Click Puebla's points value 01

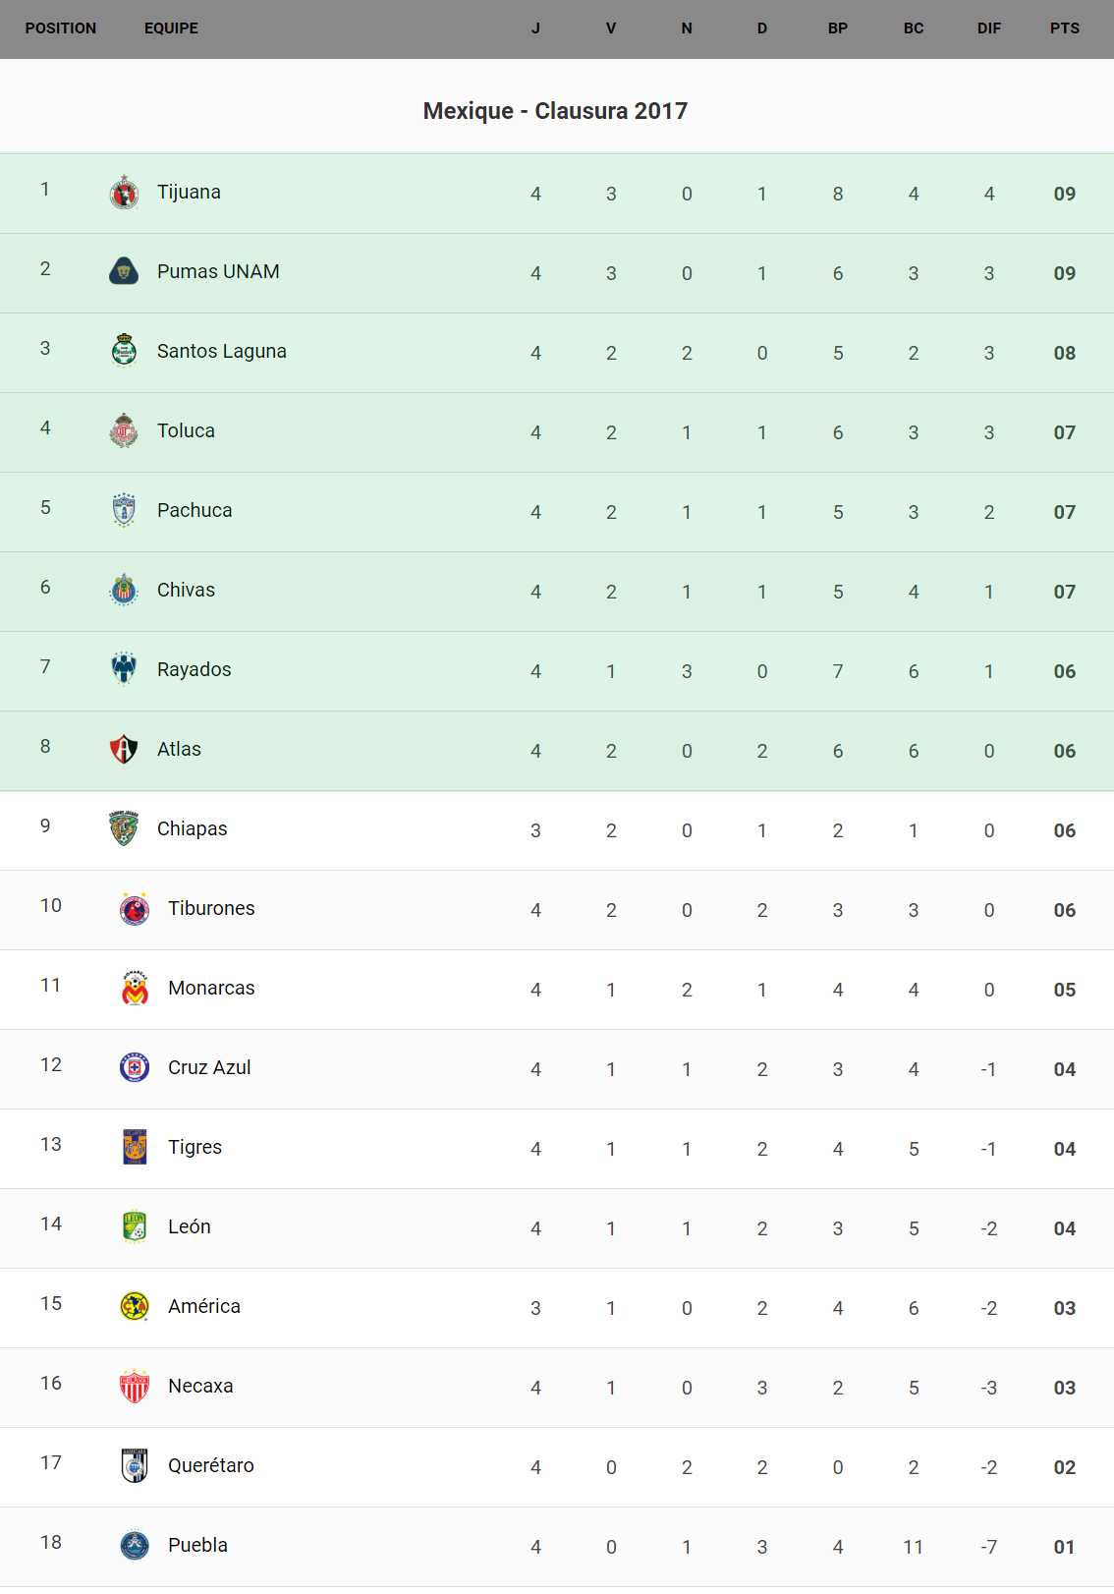[x=1064, y=1547]
